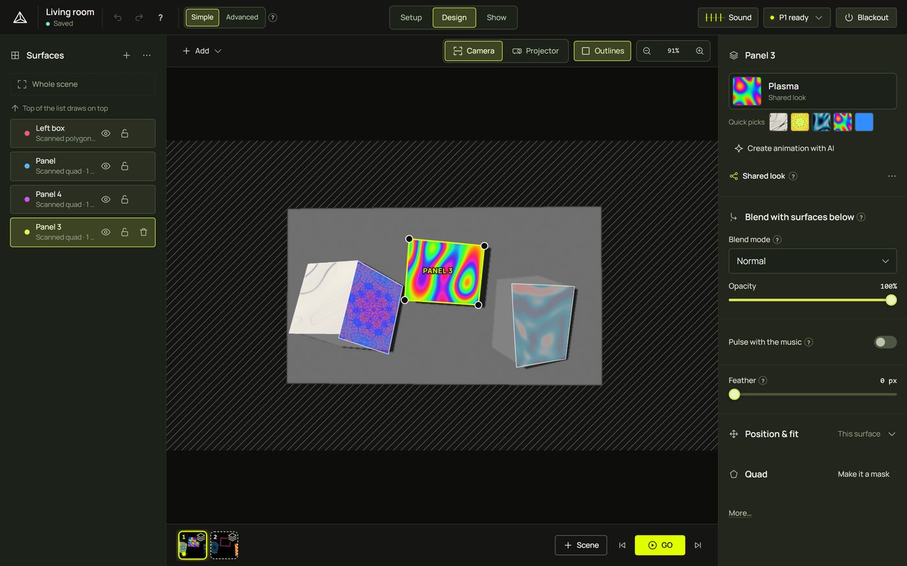
Task: Switch to Projector view
Action: pyautogui.click(x=536, y=51)
